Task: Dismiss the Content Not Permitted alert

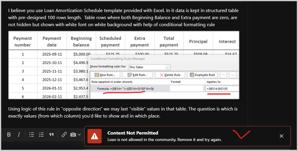Action: click(282, 136)
